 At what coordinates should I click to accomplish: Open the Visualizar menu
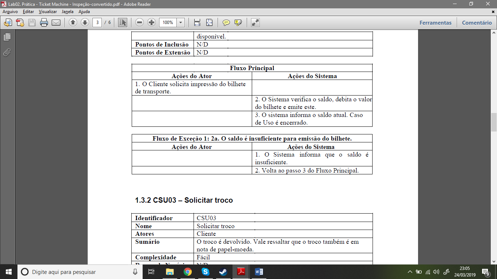(48, 12)
